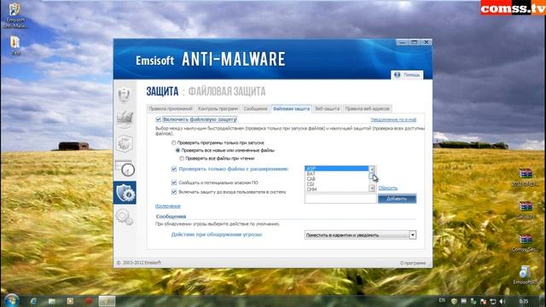Viewport: 546px width, 307px height.
Task: Click the taskbar clock
Action: click(523, 301)
